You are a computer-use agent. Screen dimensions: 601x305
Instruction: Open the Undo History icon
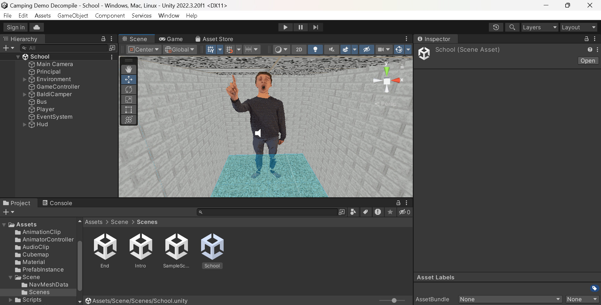pos(496,27)
